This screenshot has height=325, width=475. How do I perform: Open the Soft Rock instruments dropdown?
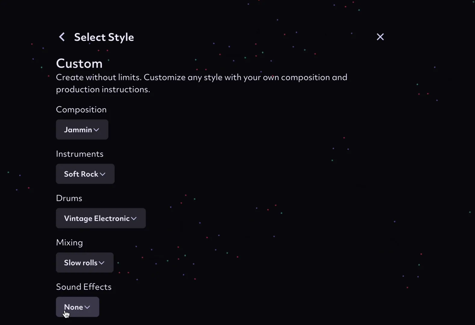pos(85,174)
